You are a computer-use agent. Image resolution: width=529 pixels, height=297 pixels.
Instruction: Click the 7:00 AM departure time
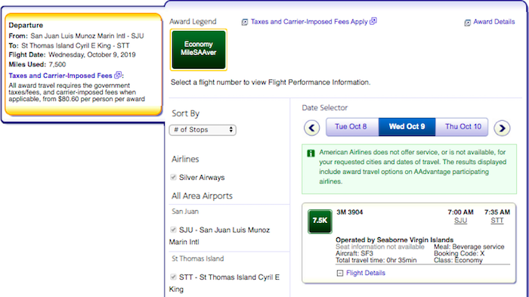pyautogui.click(x=460, y=212)
